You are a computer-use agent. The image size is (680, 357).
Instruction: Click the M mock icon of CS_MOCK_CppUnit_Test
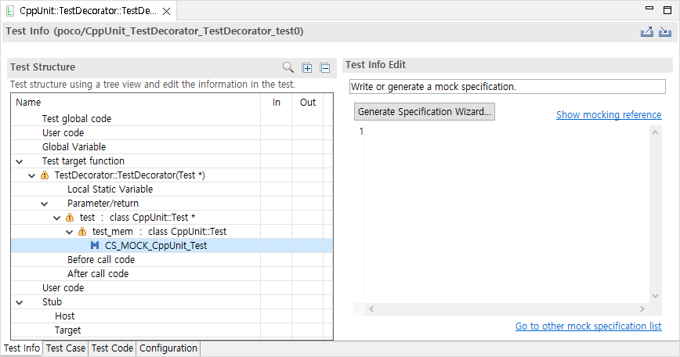coord(95,246)
